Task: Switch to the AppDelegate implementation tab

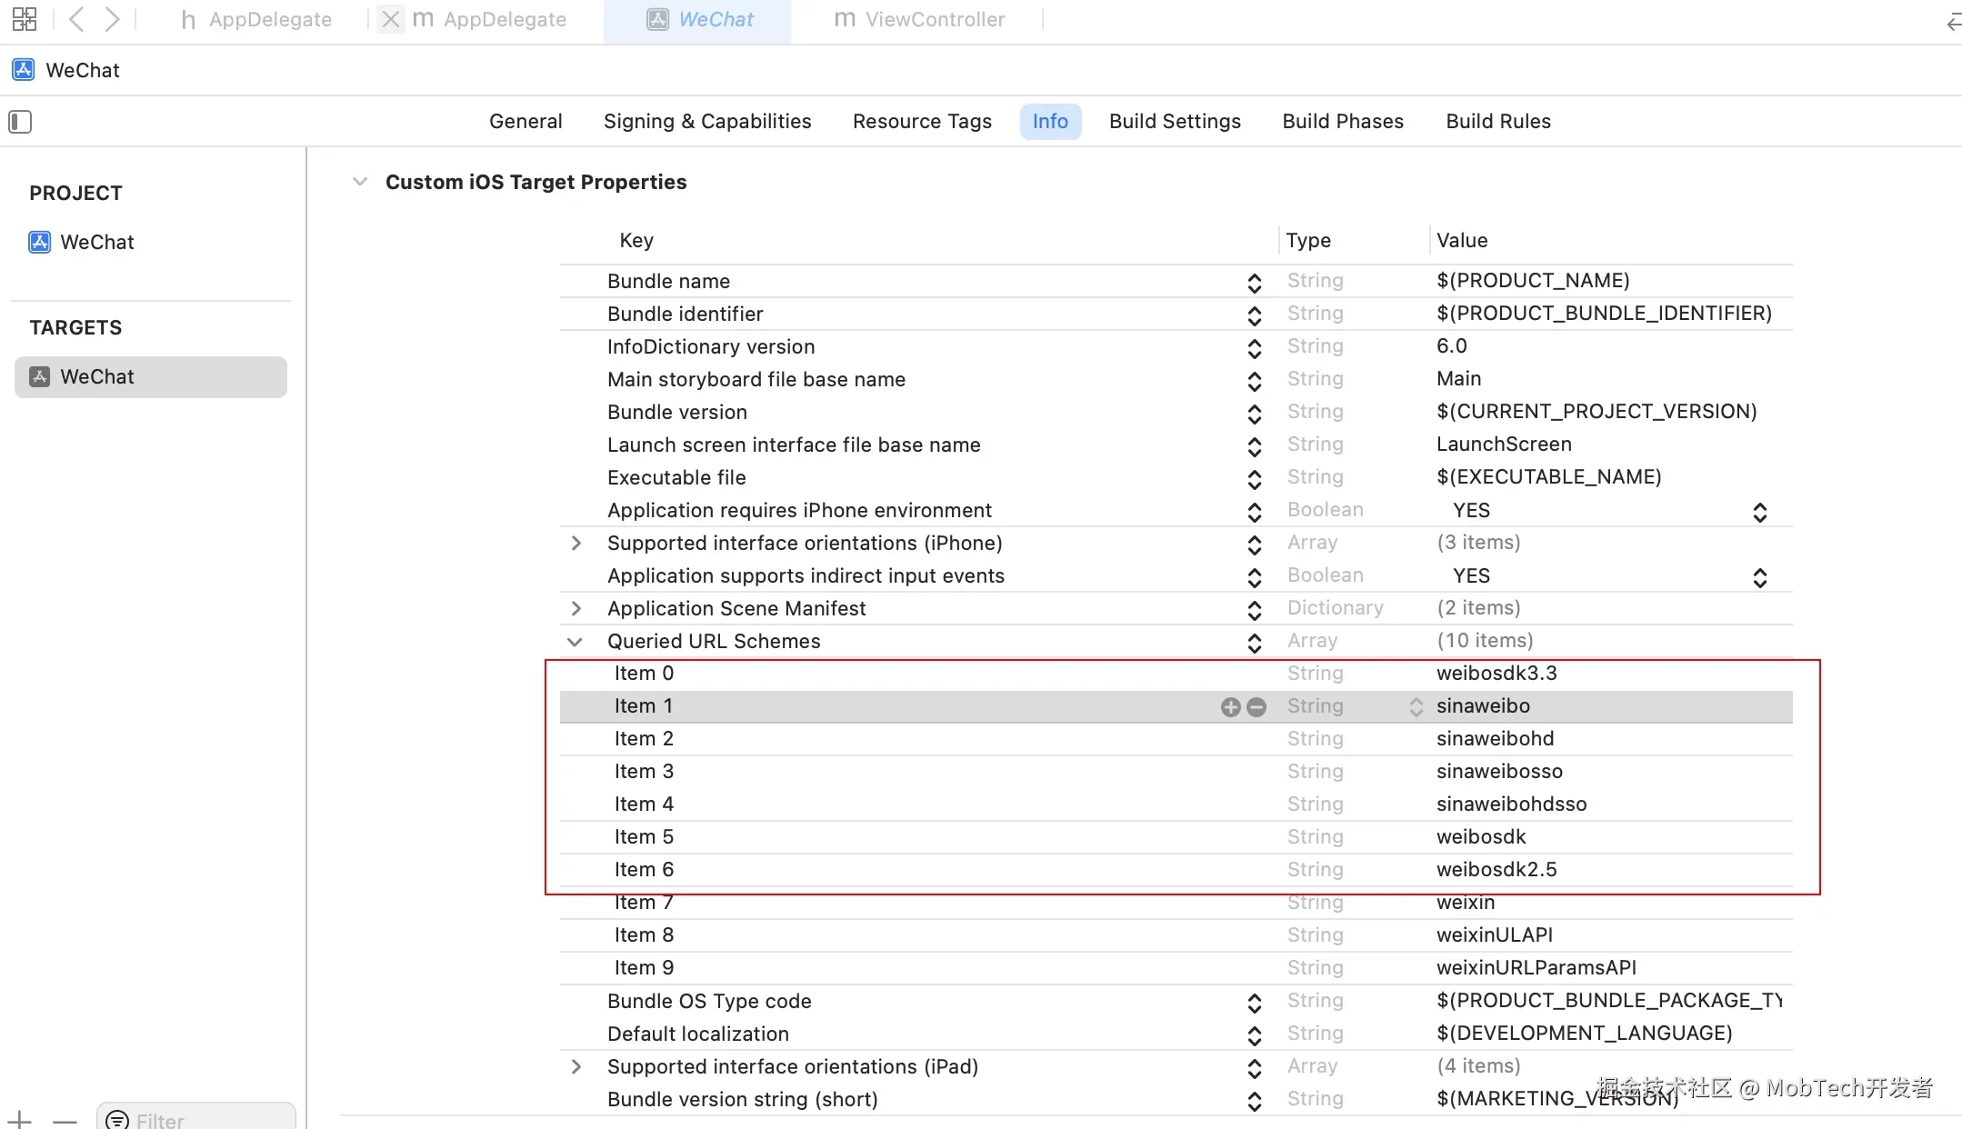Action: pos(490,19)
